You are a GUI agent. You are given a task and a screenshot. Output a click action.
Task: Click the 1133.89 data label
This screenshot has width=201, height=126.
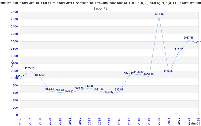click(x=168, y=71)
